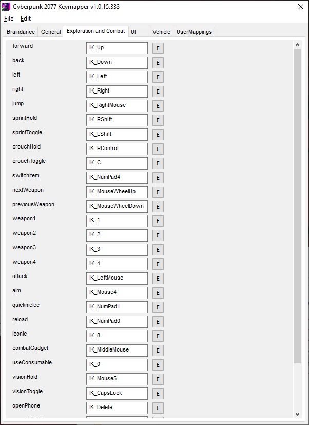Switch to the UI tab

click(133, 32)
